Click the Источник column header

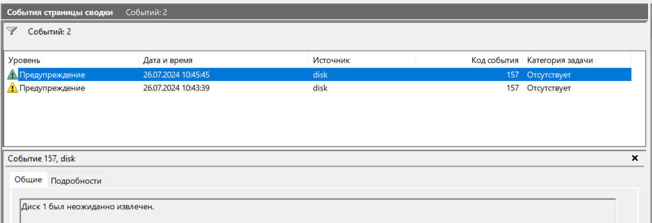(331, 60)
